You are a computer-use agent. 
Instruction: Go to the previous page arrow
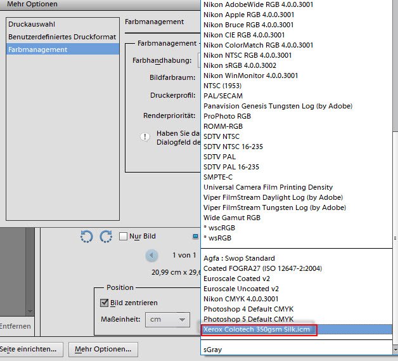pyautogui.click(x=151, y=256)
